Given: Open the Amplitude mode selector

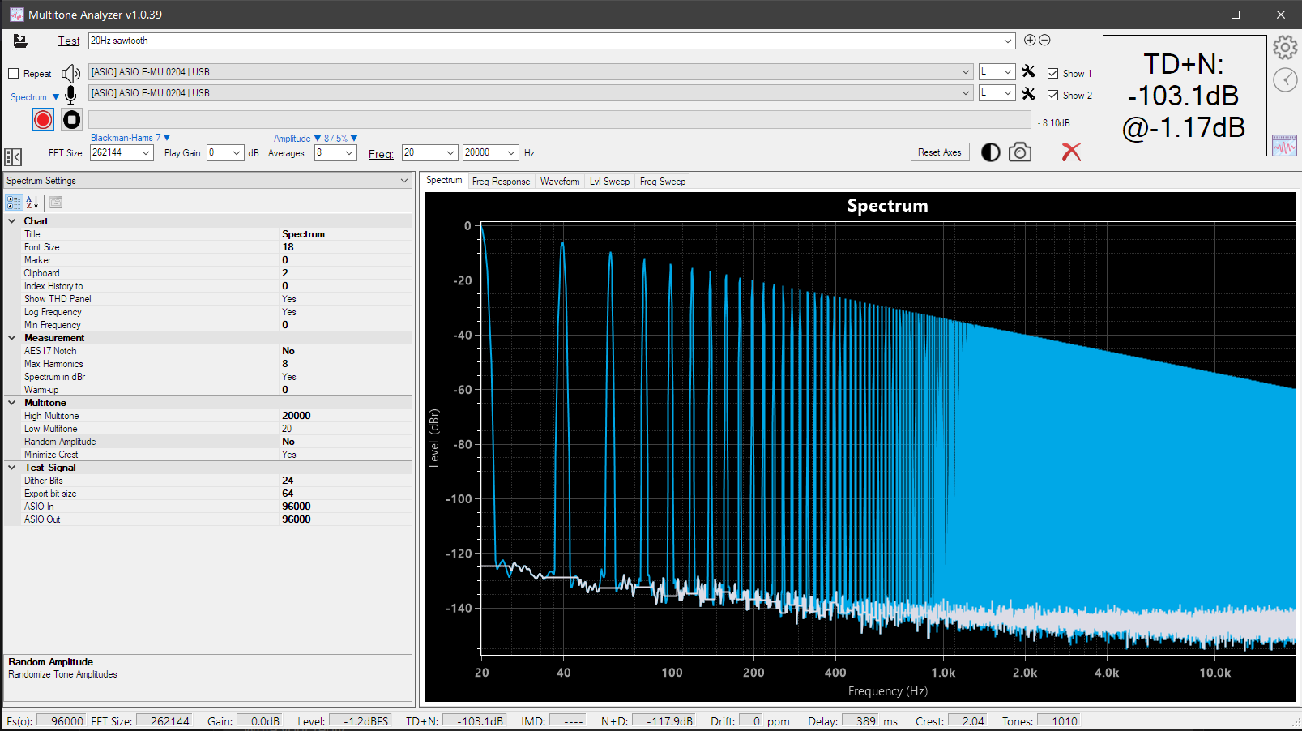Looking at the screenshot, I should coord(297,139).
